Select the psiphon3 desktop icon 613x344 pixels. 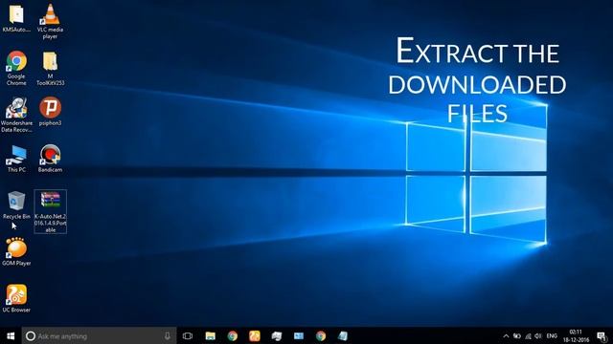click(x=50, y=111)
